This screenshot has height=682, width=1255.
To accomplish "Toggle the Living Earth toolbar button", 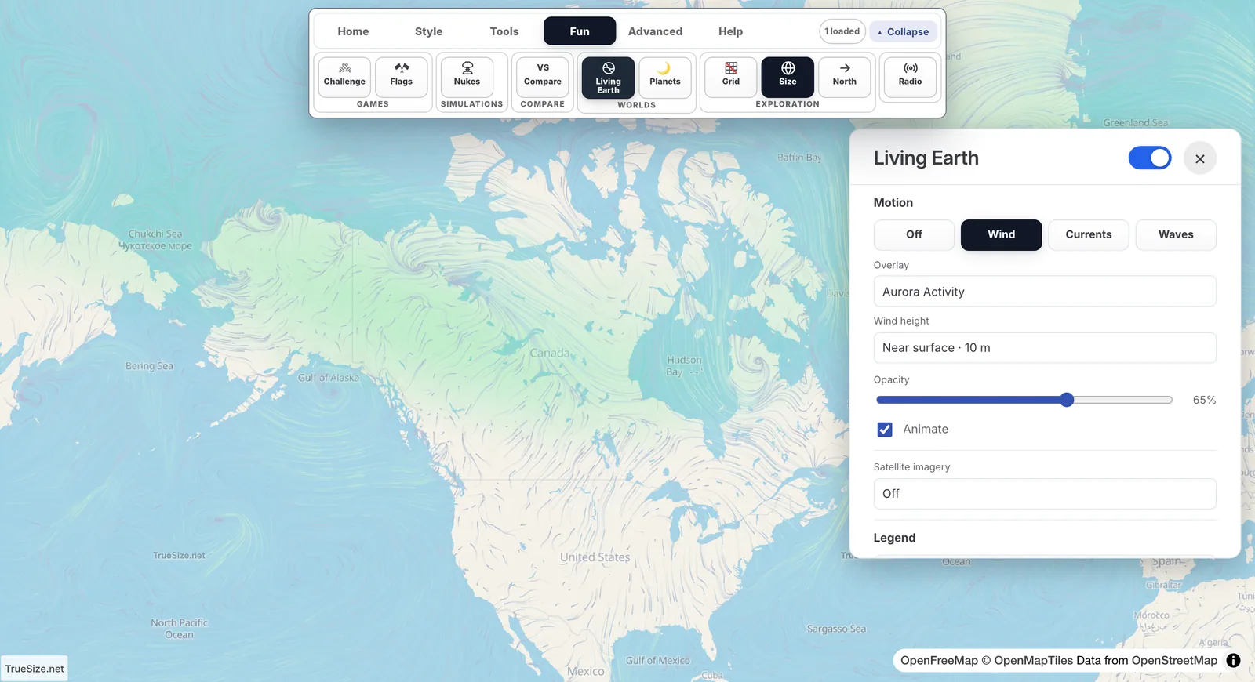I will (608, 78).
